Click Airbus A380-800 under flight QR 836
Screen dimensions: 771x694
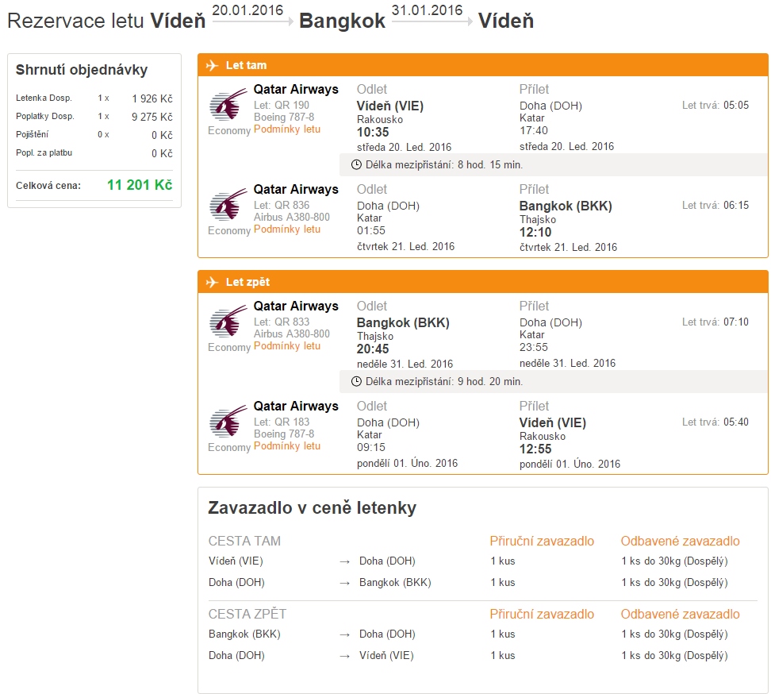[292, 217]
